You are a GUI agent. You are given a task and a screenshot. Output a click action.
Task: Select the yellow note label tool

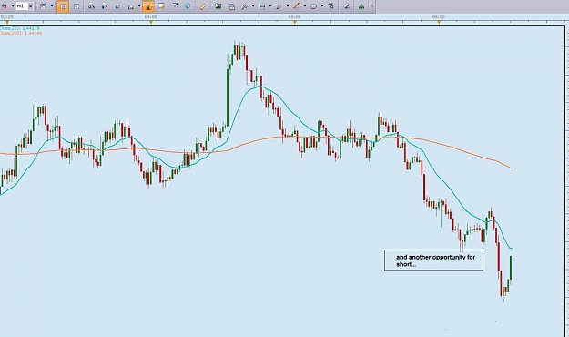[x=161, y=6]
